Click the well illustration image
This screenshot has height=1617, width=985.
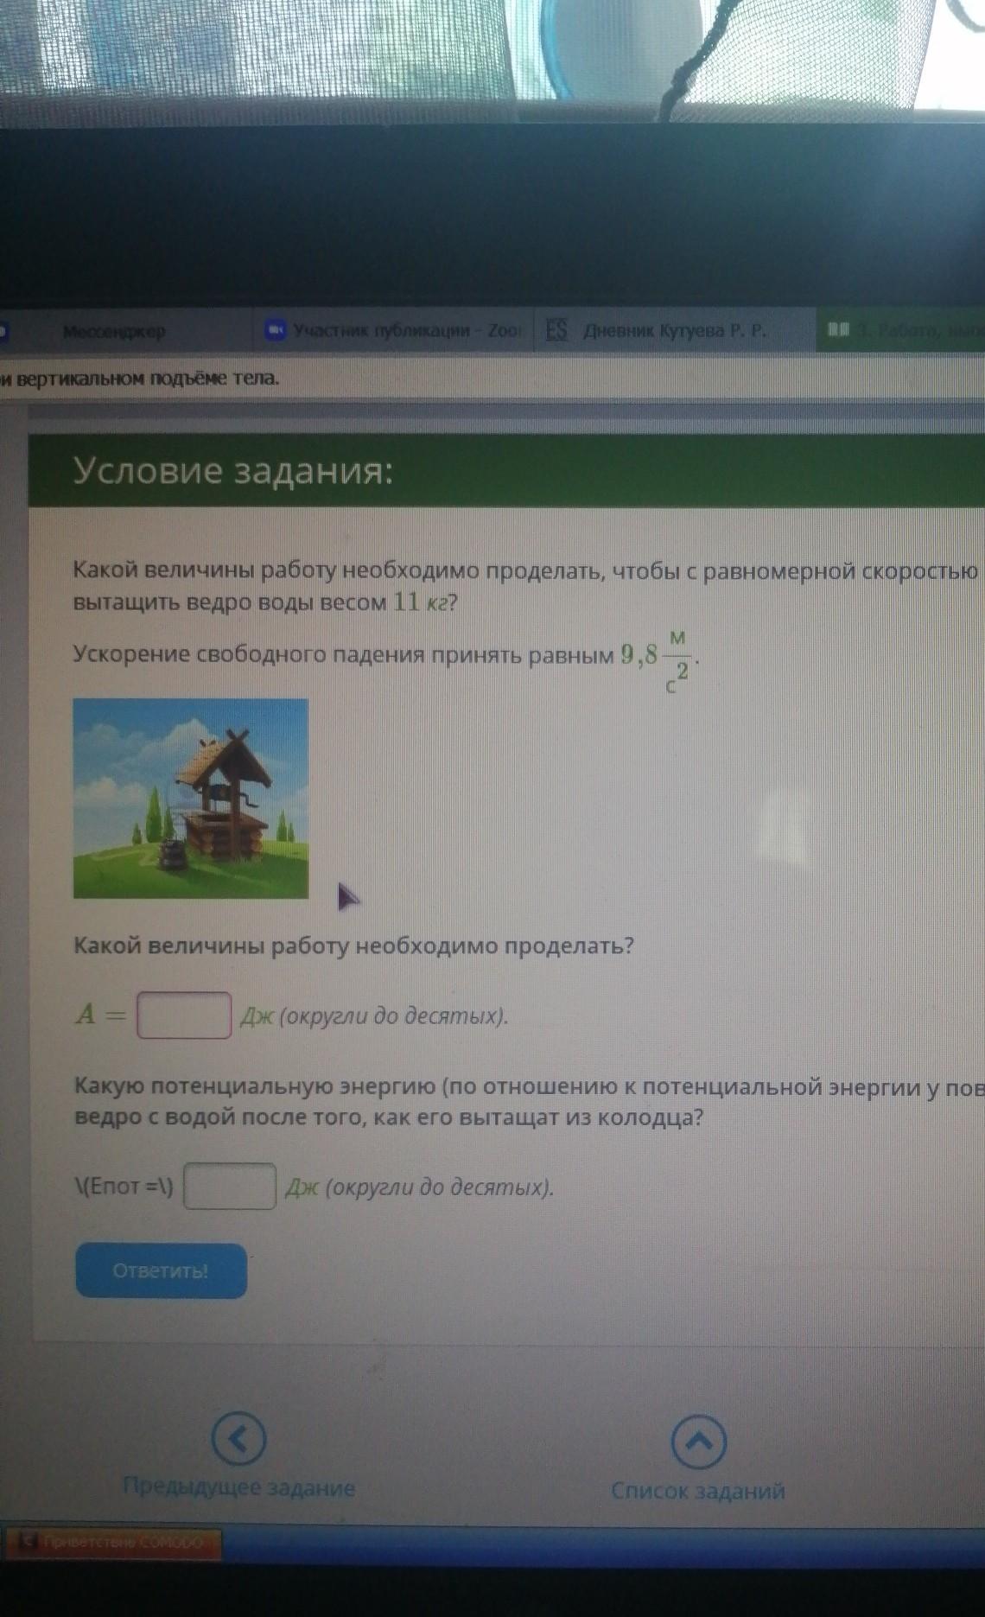[x=191, y=799]
